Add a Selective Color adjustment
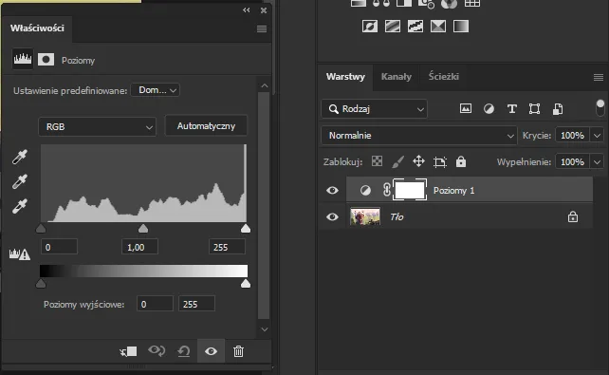 coord(438,27)
